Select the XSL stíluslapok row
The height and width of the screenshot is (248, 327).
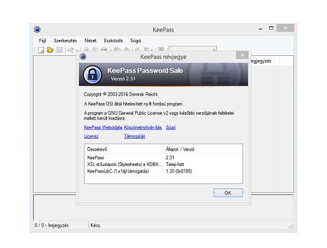click(x=164, y=164)
